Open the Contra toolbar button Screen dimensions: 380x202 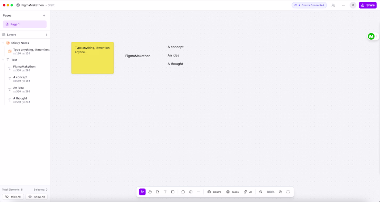tap(215, 192)
